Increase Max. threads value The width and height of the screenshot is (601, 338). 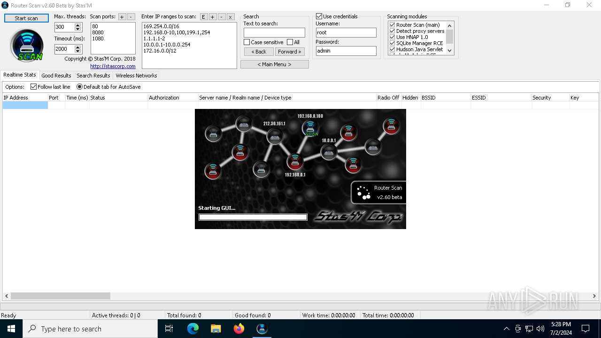point(78,25)
